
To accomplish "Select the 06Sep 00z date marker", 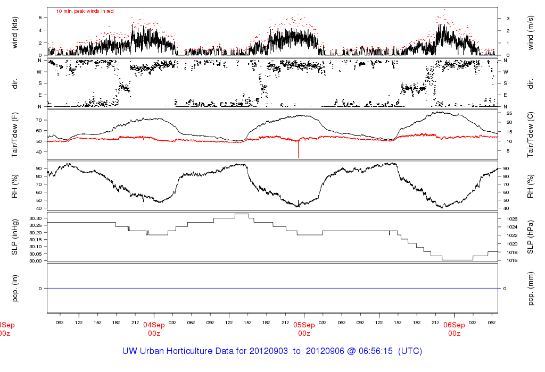I will [454, 329].
